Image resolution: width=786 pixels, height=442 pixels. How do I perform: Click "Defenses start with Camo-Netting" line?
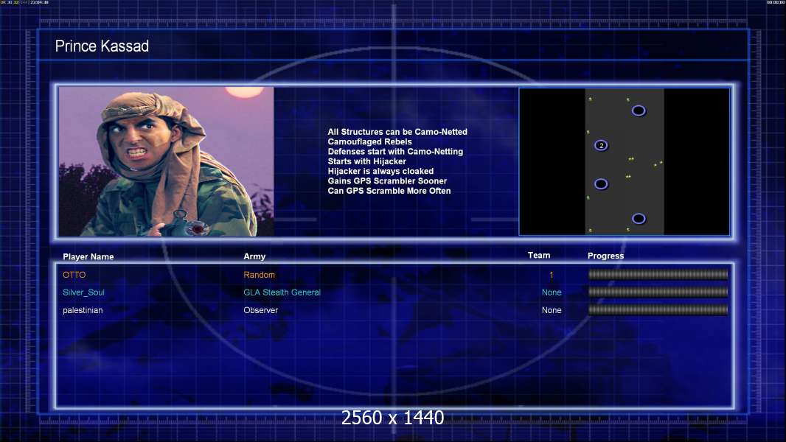pyautogui.click(x=395, y=151)
